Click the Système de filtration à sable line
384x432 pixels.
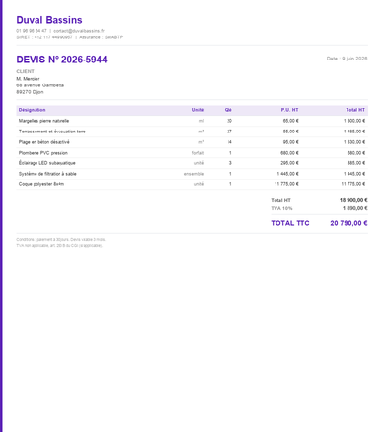click(x=192, y=174)
